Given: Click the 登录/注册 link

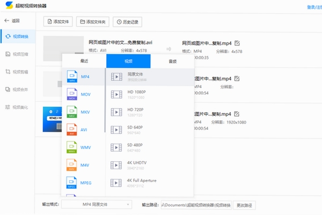Looking at the screenshot, I should (314, 7).
